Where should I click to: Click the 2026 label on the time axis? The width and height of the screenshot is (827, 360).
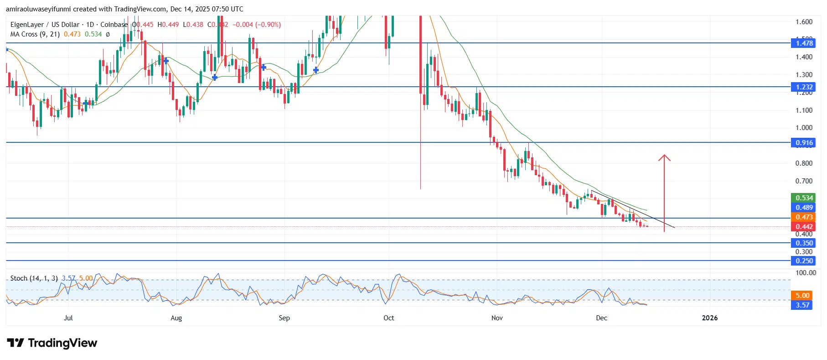(709, 318)
